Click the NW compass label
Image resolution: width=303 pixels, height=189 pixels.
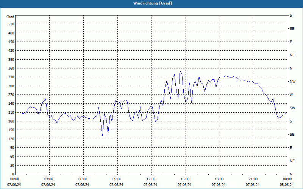pyautogui.click(x=292, y=82)
